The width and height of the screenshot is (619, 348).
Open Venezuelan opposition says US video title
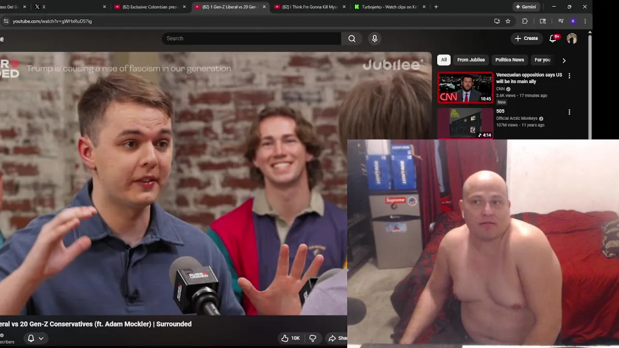click(x=529, y=78)
